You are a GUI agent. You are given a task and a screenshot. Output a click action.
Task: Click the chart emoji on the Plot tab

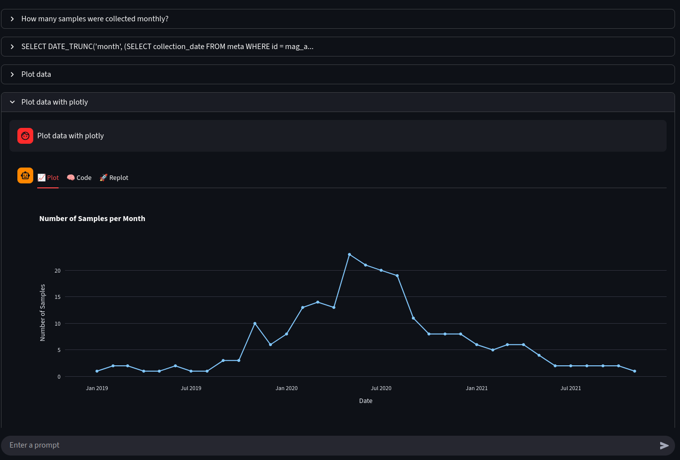click(x=41, y=177)
